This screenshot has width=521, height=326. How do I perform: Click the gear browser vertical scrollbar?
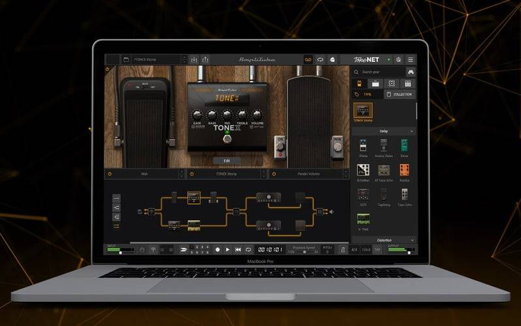416,111
